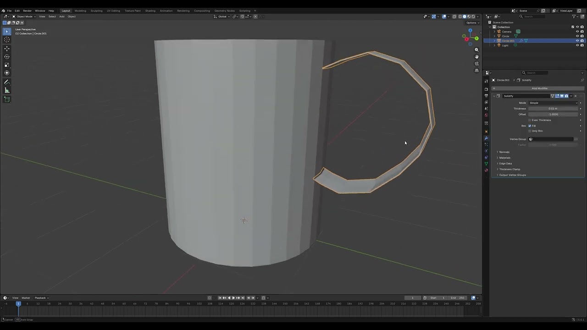Open the Global transform orientation dropdown

coord(222,16)
